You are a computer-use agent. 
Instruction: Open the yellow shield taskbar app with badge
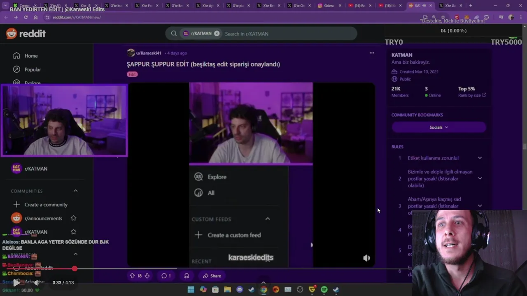(312, 289)
